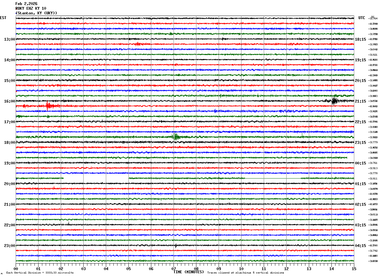Click the 01:15 UTC time label

[x=361, y=184]
